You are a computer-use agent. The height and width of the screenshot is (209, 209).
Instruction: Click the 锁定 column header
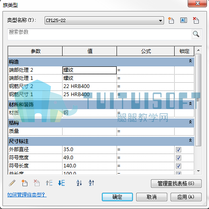184,51
